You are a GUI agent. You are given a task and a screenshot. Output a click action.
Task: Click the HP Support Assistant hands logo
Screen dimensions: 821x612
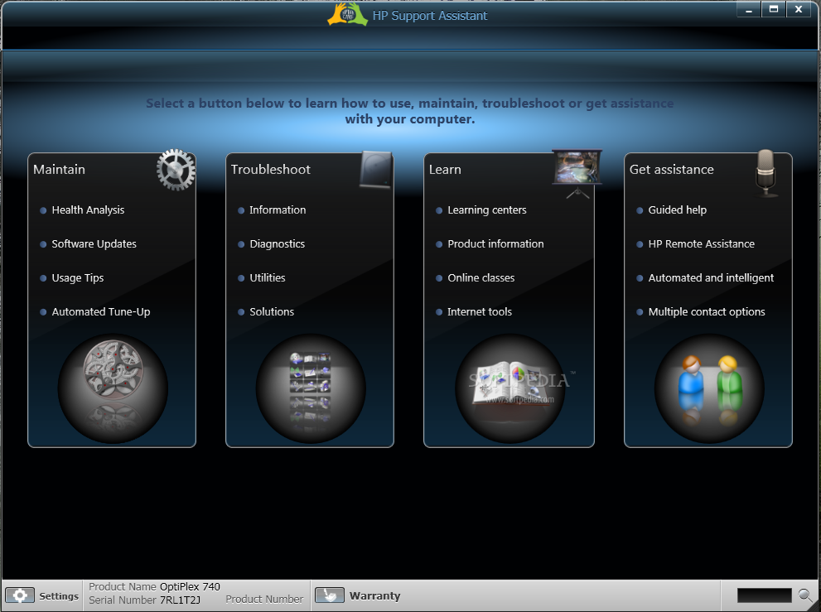click(348, 15)
